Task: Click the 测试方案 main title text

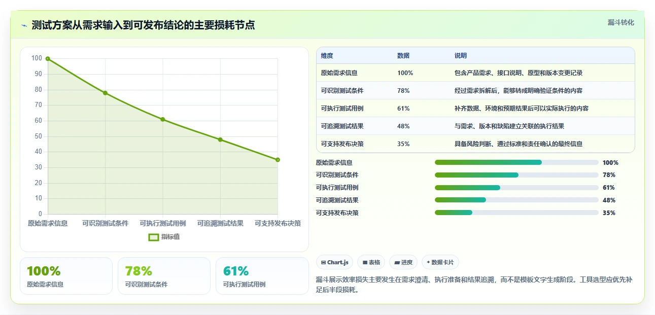Action: tap(143, 25)
